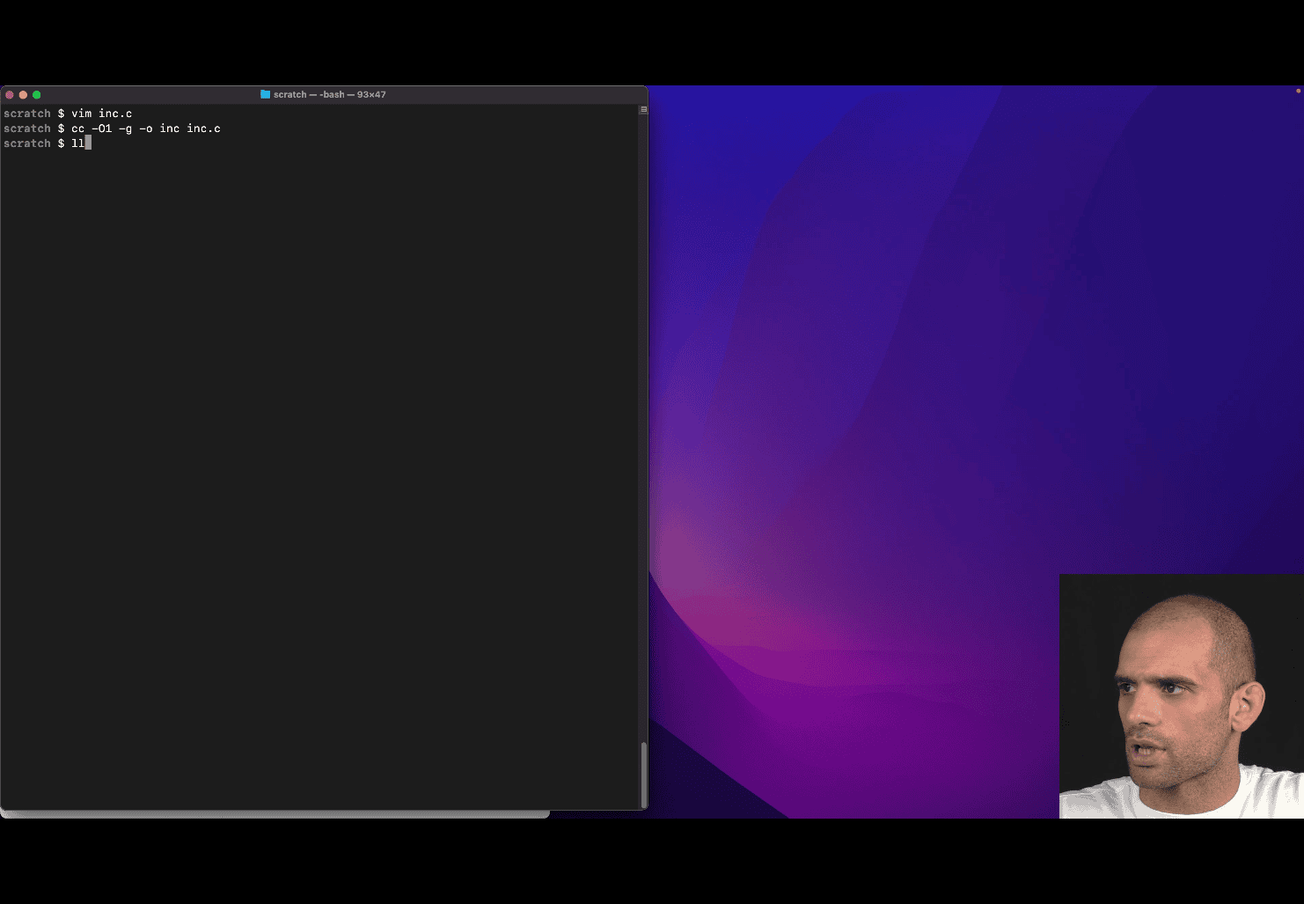The width and height of the screenshot is (1304, 904).
Task: Click the webcam video overlay of presenter
Action: [1181, 695]
